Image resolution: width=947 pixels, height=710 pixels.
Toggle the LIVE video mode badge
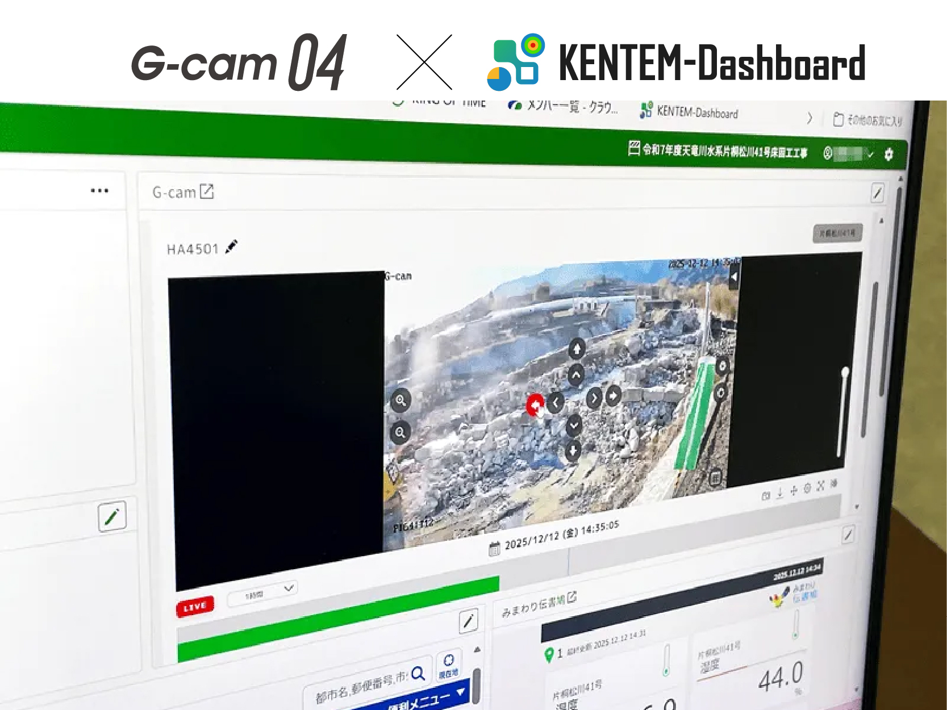[x=195, y=607]
